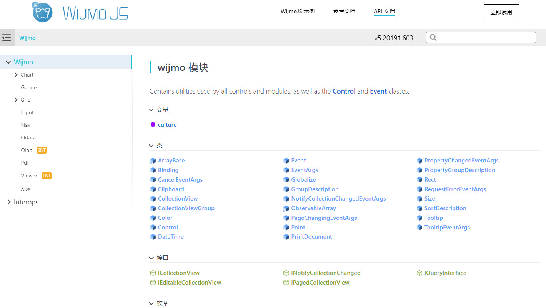546x308 pixels.
Task: Open the WijmoJS 示例 menu item
Action: [297, 11]
